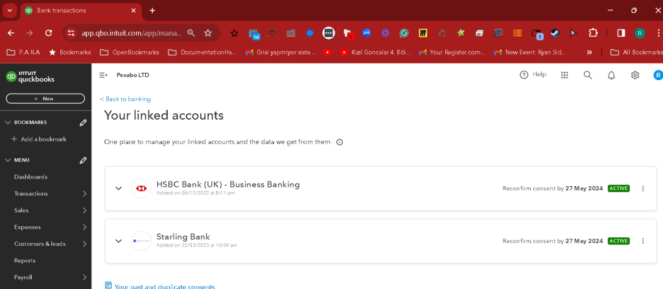Click the recycle extension icon
This screenshot has width=663, height=289.
click(442, 33)
